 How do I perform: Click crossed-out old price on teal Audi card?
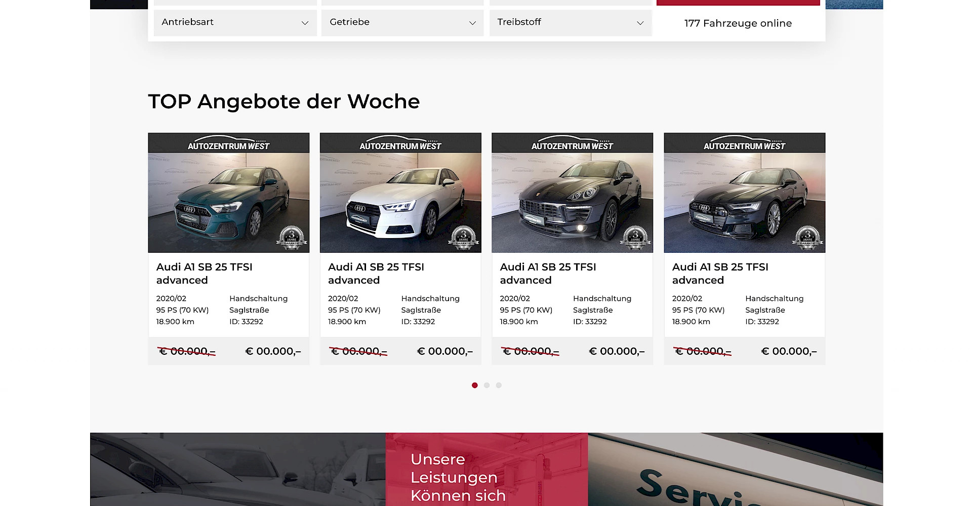point(186,351)
